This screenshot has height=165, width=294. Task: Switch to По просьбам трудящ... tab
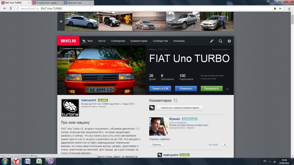pyautogui.click(x=47, y=3)
